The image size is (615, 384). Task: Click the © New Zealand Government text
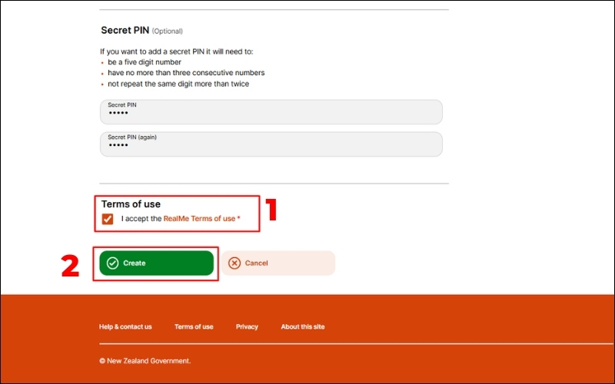pyautogui.click(x=145, y=360)
